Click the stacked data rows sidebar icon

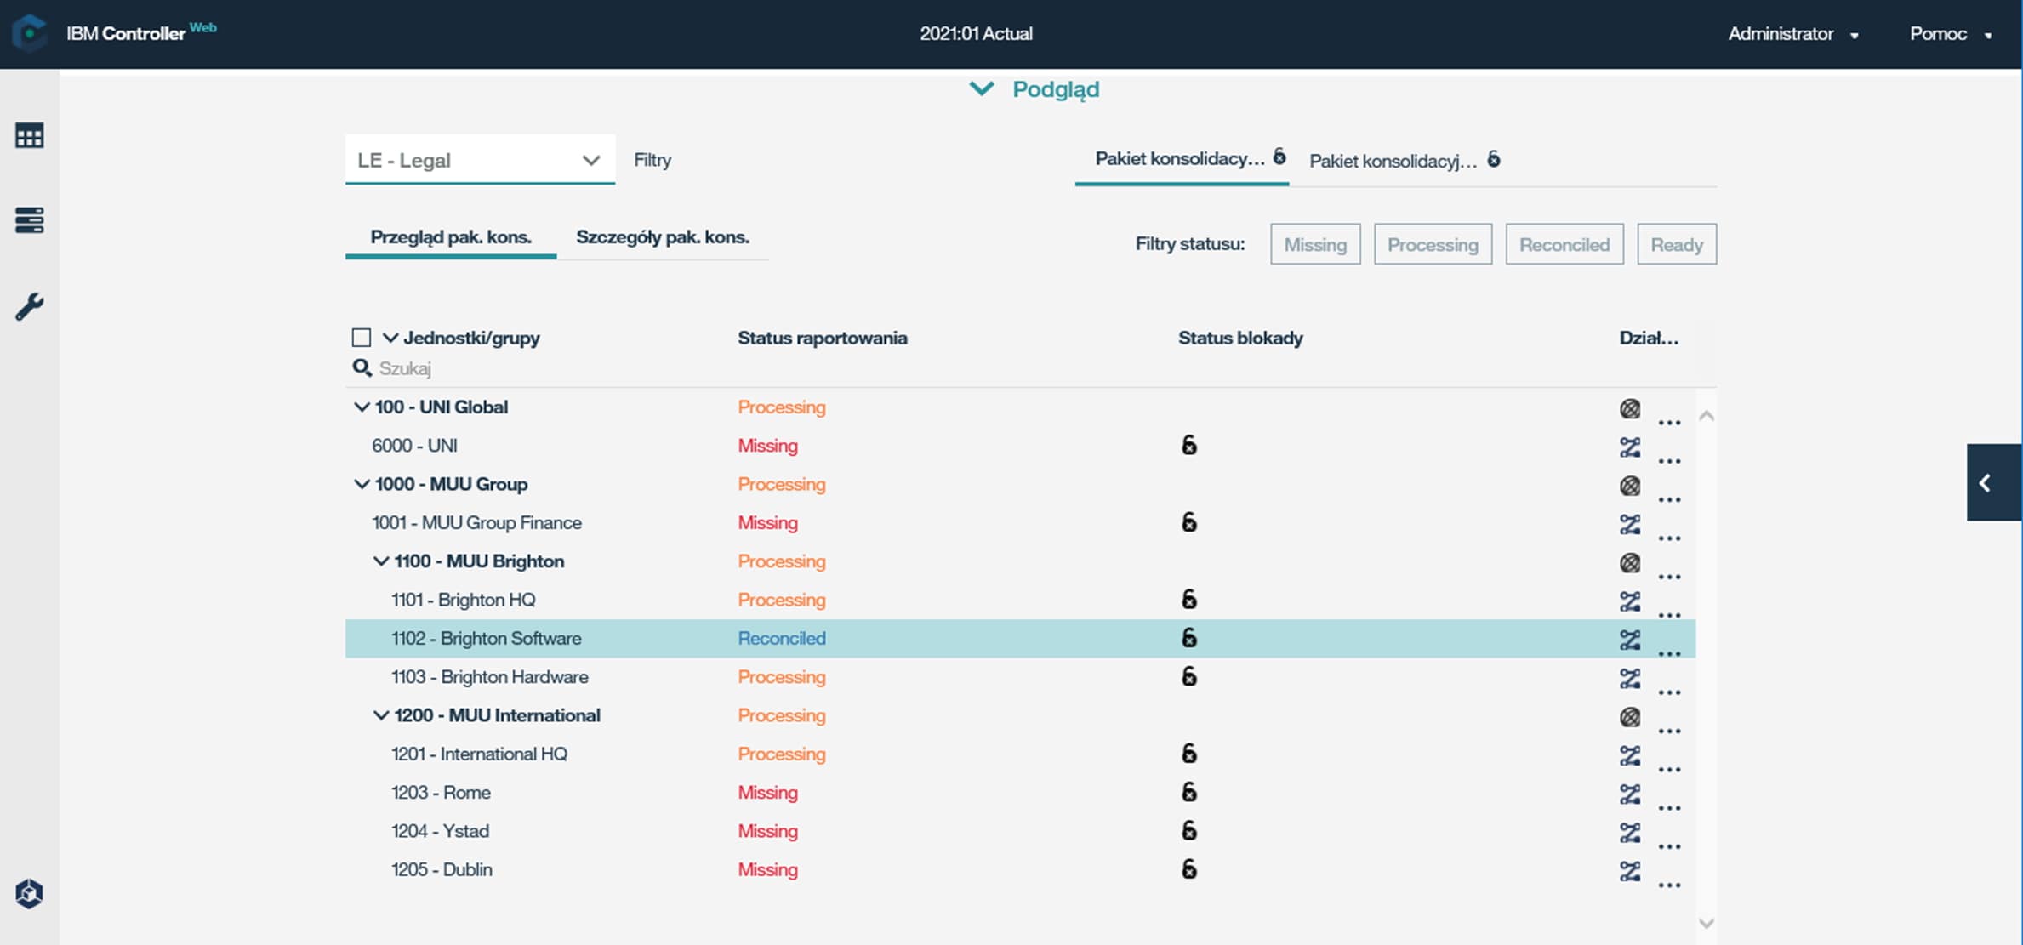29,220
